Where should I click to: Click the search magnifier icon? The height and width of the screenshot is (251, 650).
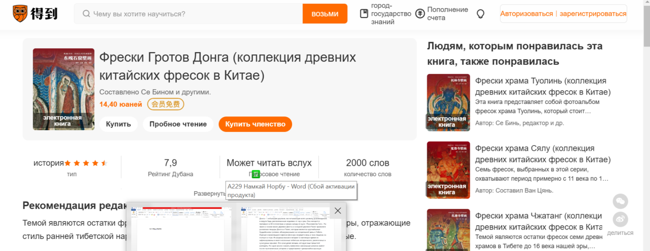[86, 14]
